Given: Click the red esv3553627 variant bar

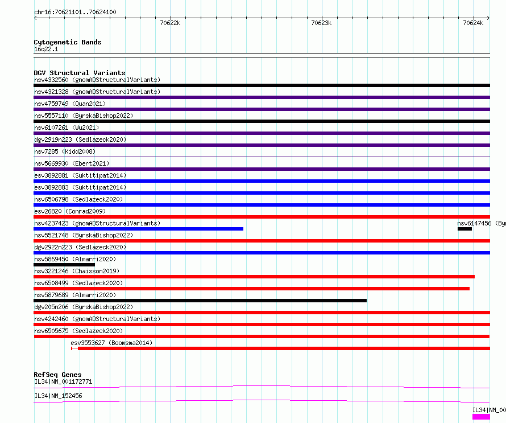Looking at the screenshot, I should click(280, 348).
